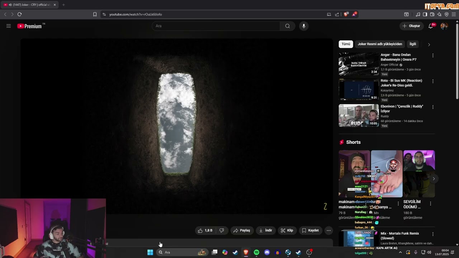Go to YouTube Premium home logo
Viewport: 459px width, 258px height.
pos(29,26)
